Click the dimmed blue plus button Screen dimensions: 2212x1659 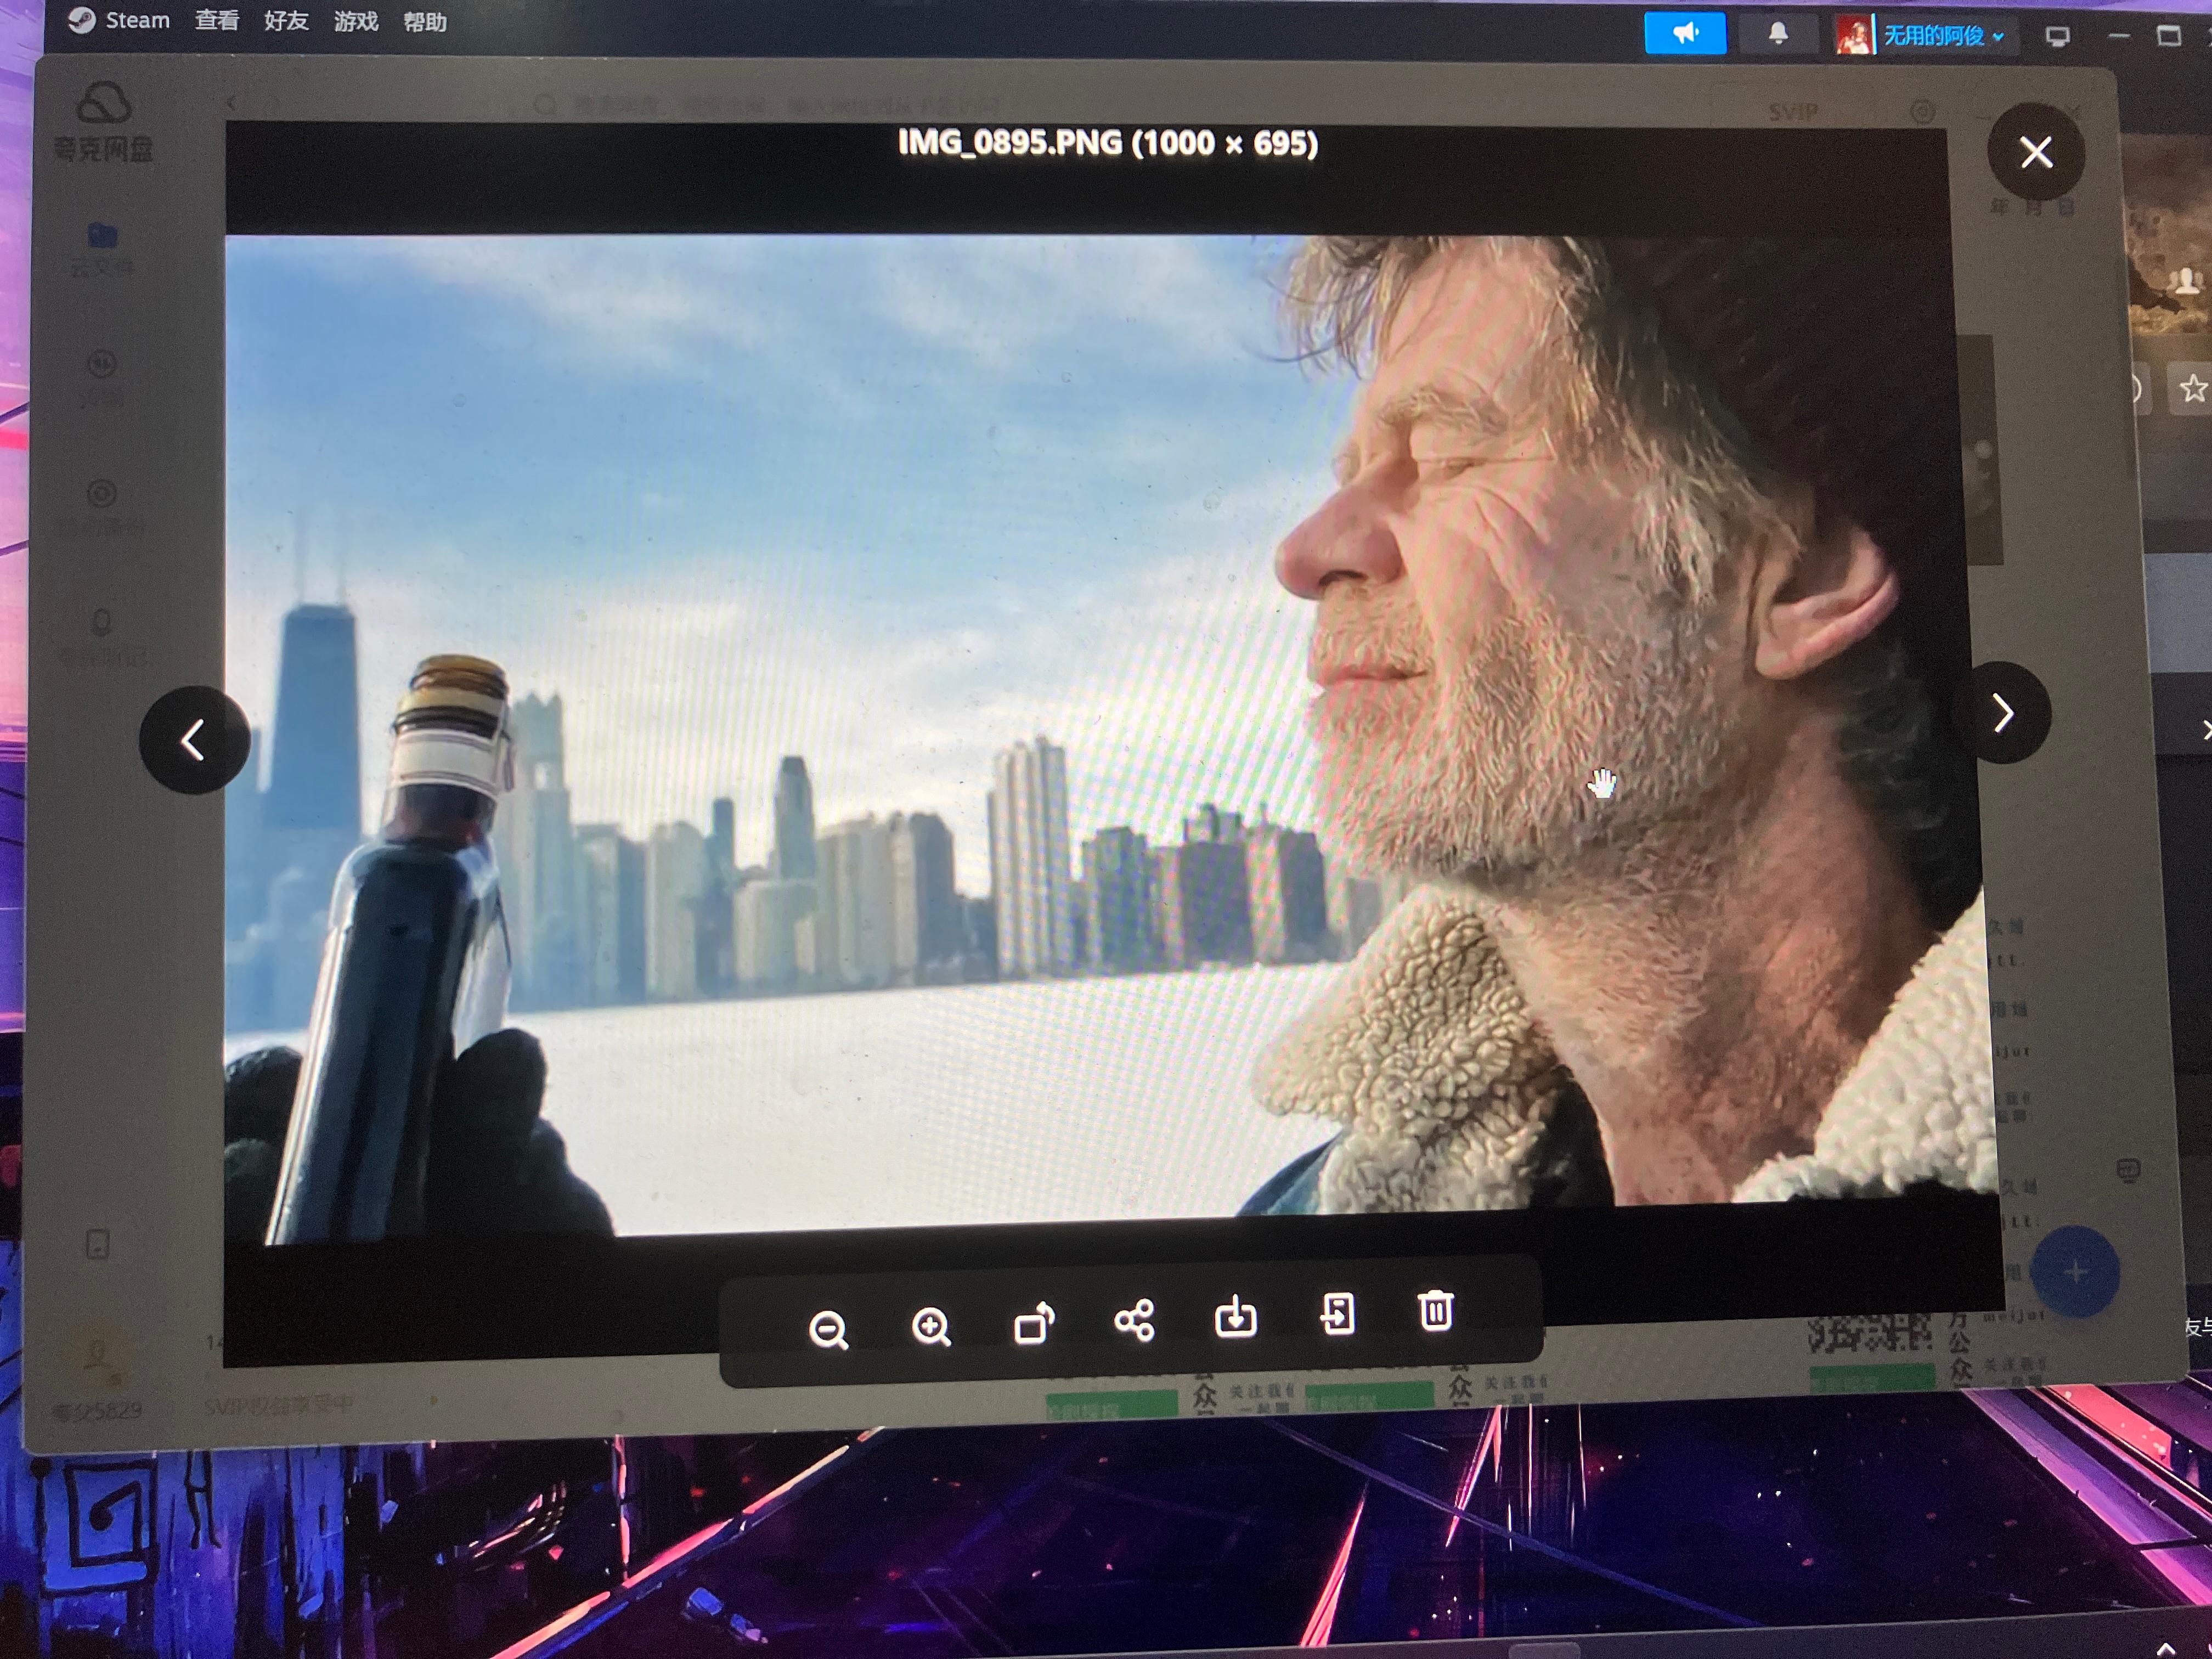tap(2076, 1271)
